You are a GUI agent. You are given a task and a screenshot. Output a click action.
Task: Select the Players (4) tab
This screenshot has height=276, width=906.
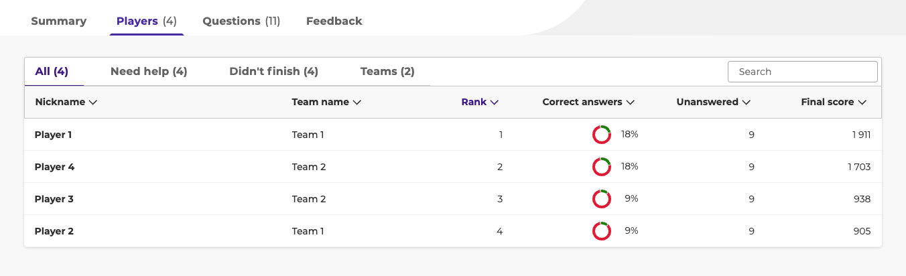pos(146,21)
